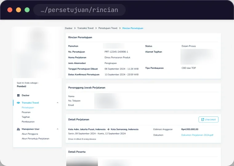The height and width of the screenshot is (166, 234).
Task: Click the Alamat Tagihan label
Action: pyautogui.click(x=154, y=52)
